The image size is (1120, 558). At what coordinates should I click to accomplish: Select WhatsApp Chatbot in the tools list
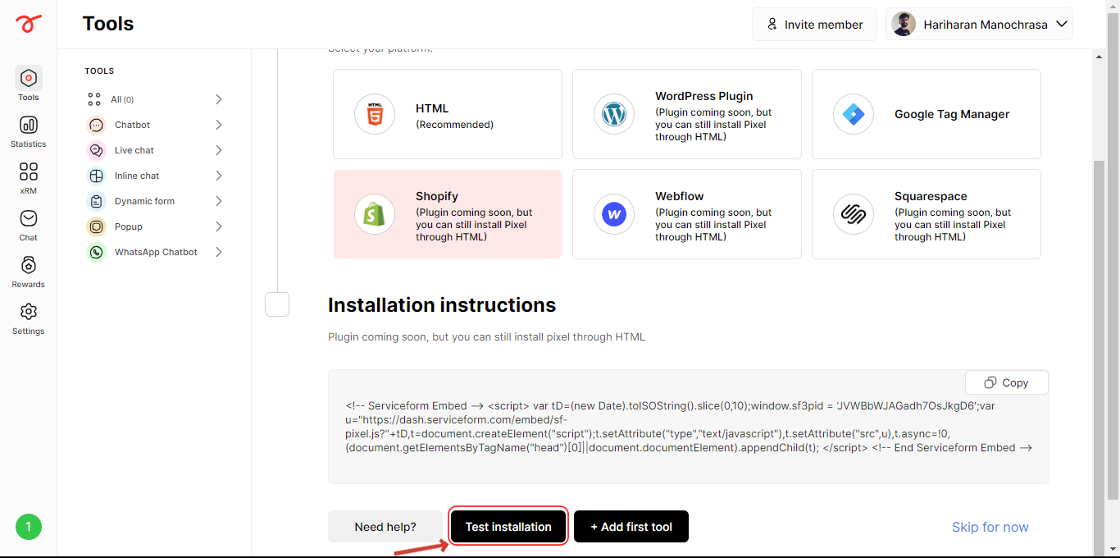(x=155, y=252)
